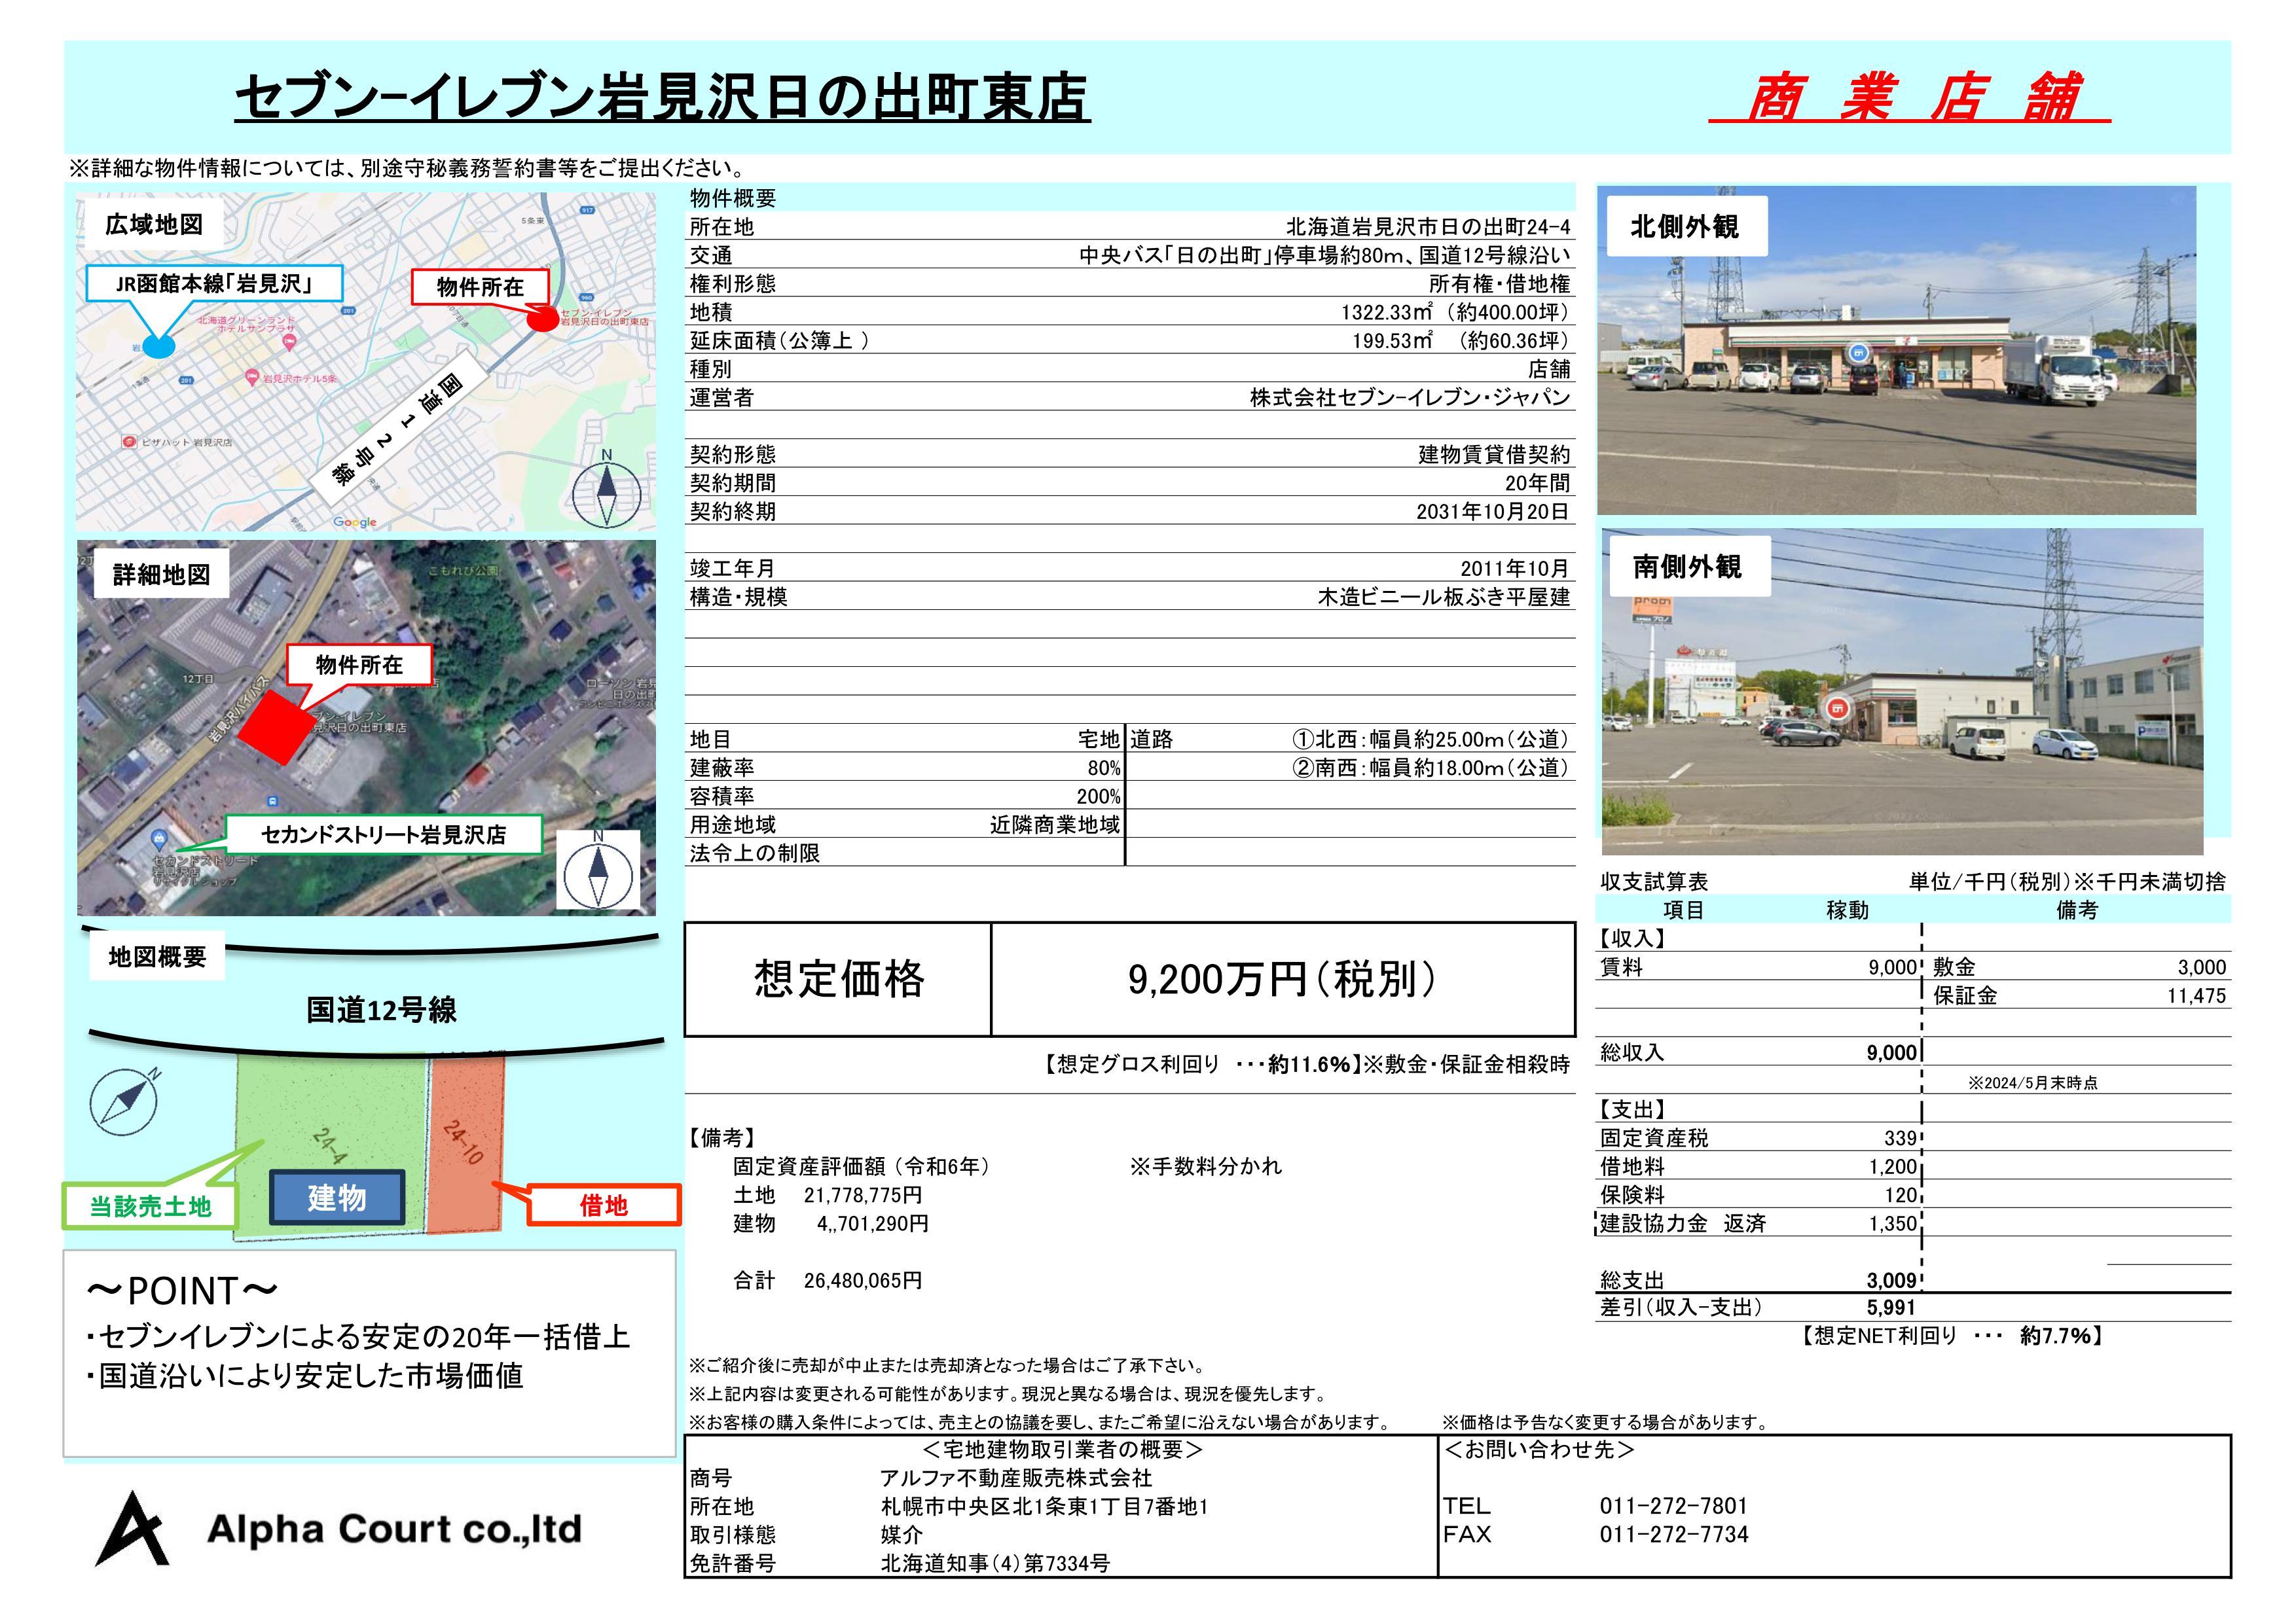Viewport: 2296px width, 1623px height.
Task: Click the 広域地図 map label
Action: tap(154, 225)
